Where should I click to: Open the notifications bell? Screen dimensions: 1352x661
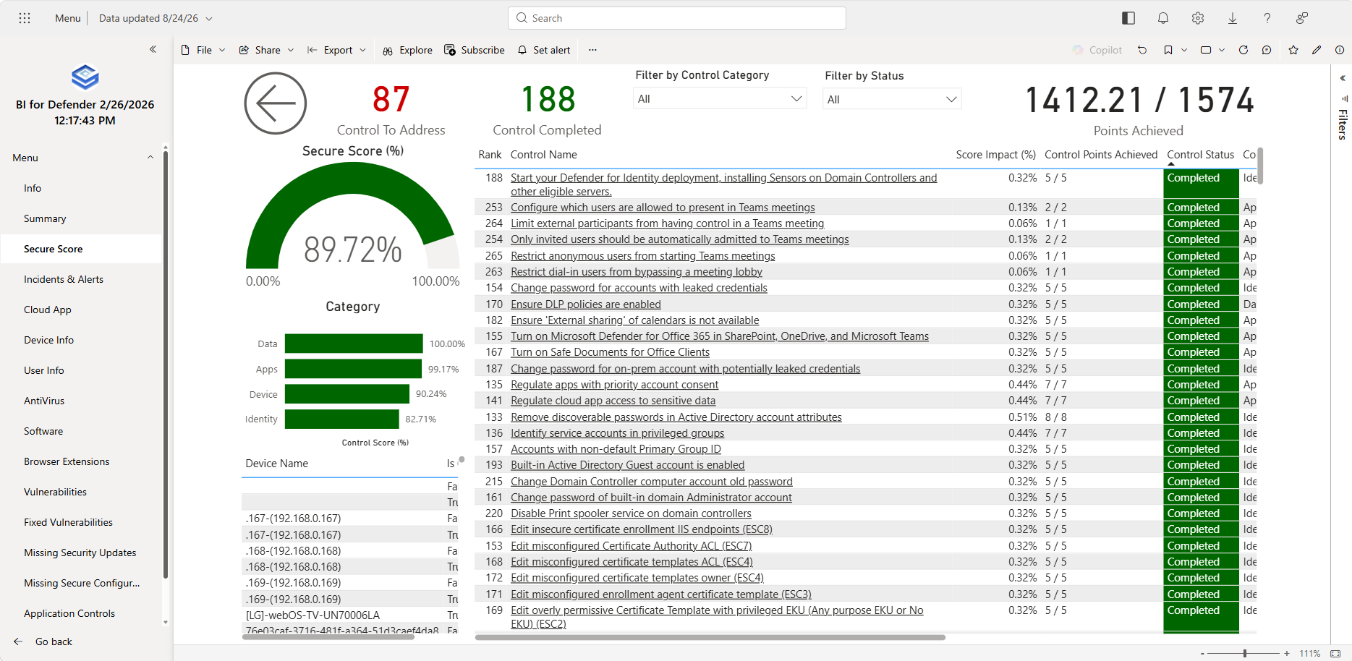(1163, 18)
